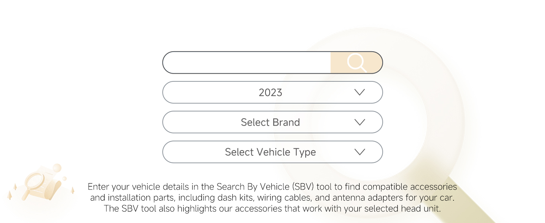
Task: Click the "Select Vehicle Type" text label
Action: coord(270,152)
